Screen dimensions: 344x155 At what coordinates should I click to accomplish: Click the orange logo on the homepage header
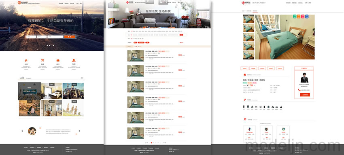click(x=19, y=3)
